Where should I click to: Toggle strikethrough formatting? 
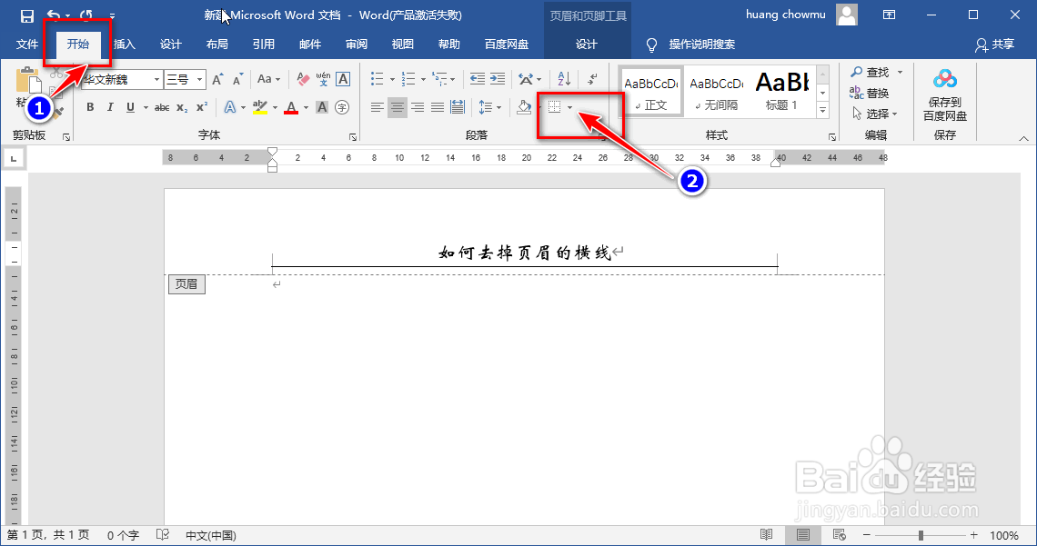[162, 107]
